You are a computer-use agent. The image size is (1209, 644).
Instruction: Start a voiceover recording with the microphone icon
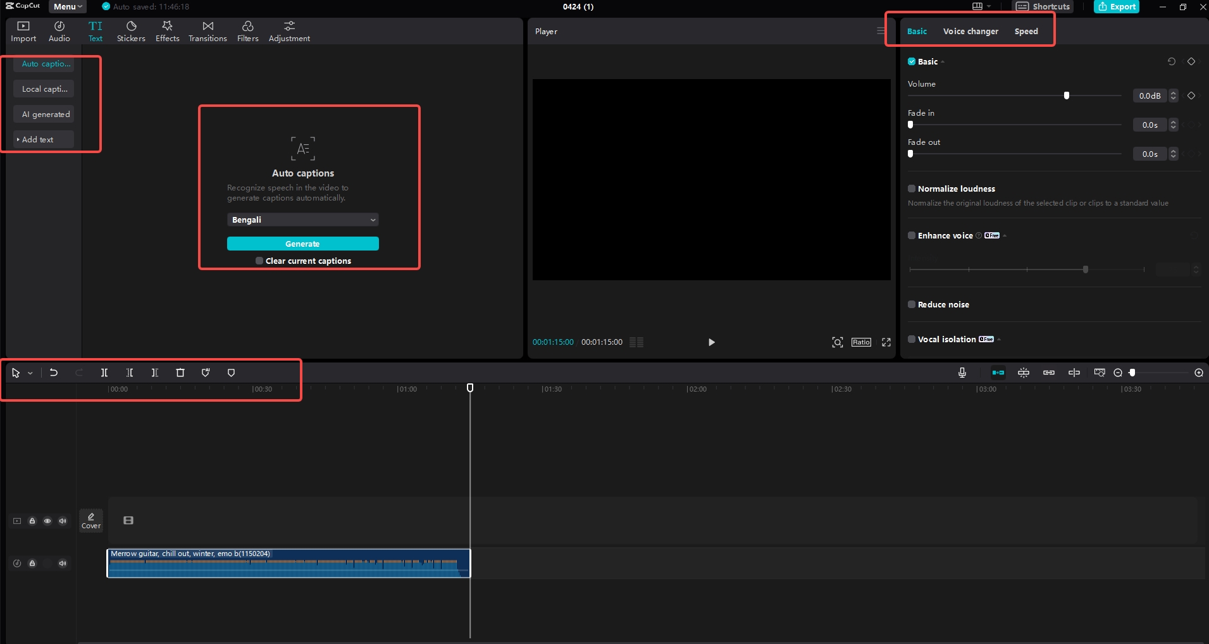pos(961,373)
